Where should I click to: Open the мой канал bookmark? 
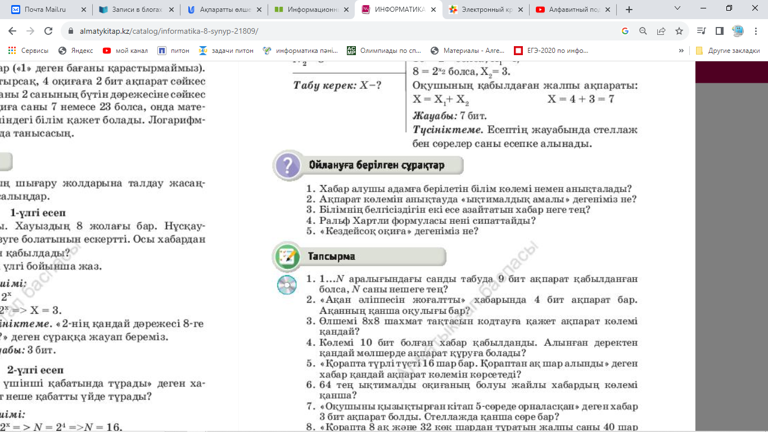(125, 50)
